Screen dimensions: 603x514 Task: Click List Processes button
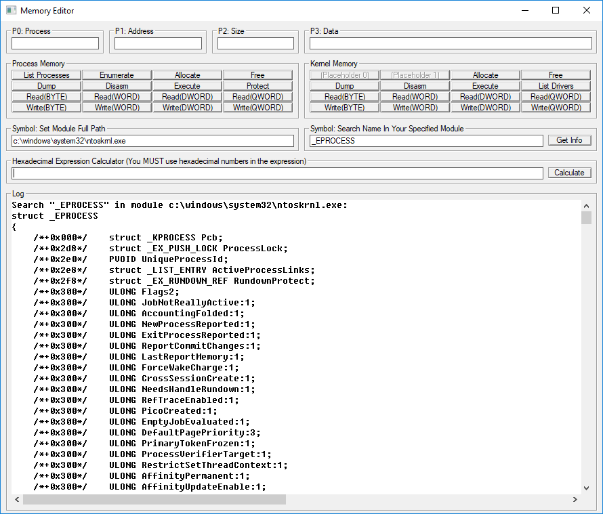[47, 75]
